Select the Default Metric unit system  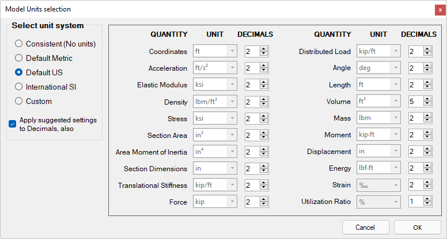click(x=44, y=58)
